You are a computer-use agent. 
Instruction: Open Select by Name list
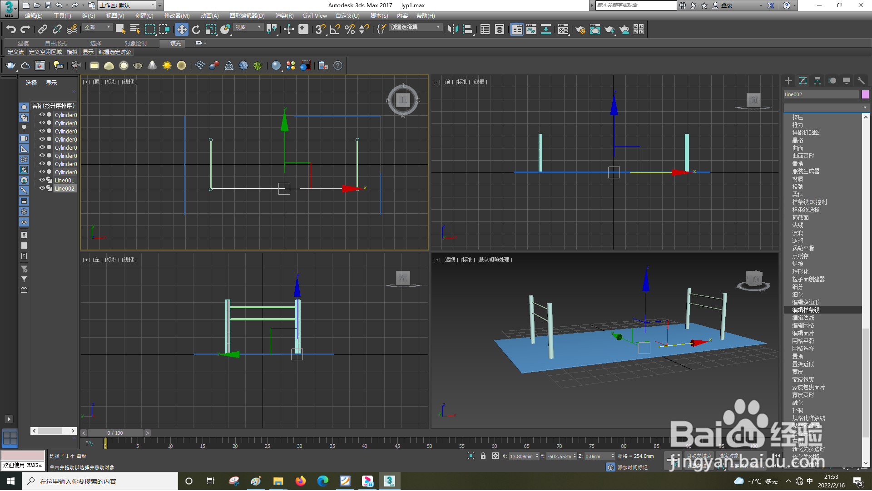135,29
